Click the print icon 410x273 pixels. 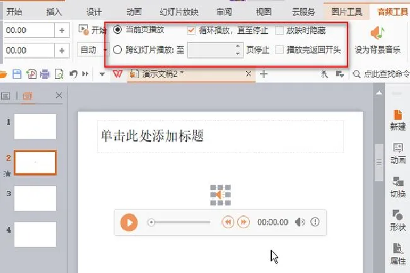(x=45, y=74)
